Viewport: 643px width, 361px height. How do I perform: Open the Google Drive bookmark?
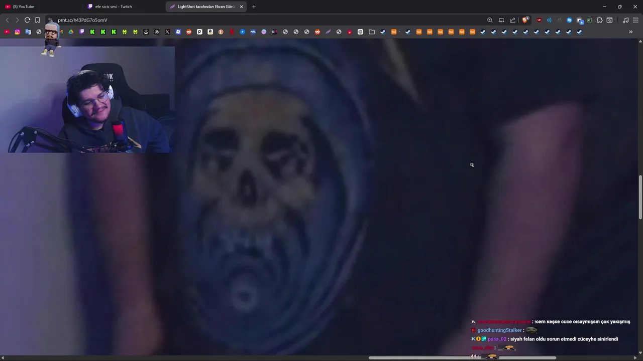[x=71, y=32]
